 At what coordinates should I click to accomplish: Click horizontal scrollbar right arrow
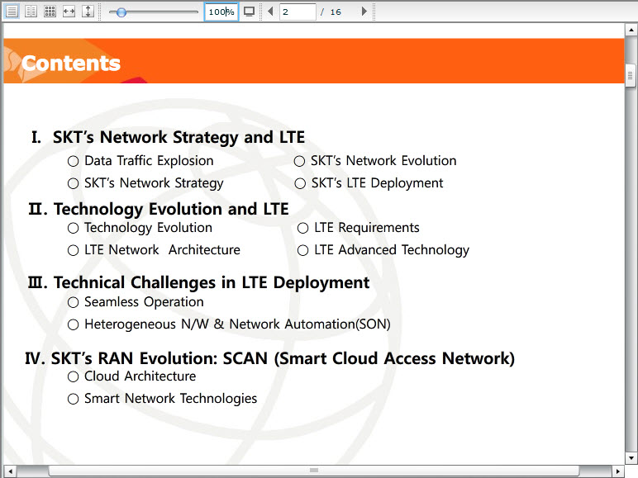(x=618, y=471)
